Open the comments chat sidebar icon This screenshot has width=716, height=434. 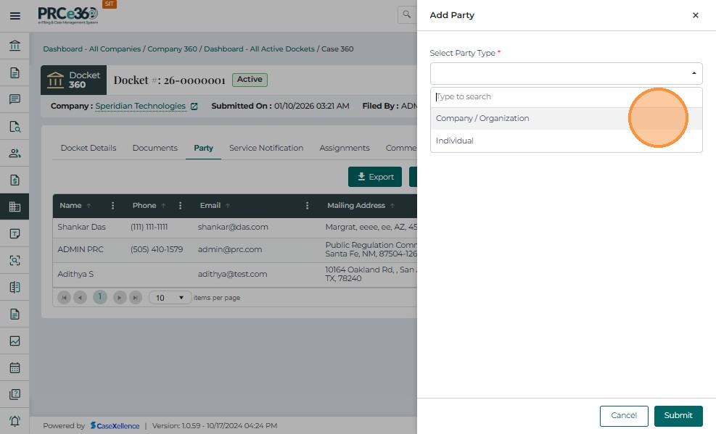click(15, 99)
